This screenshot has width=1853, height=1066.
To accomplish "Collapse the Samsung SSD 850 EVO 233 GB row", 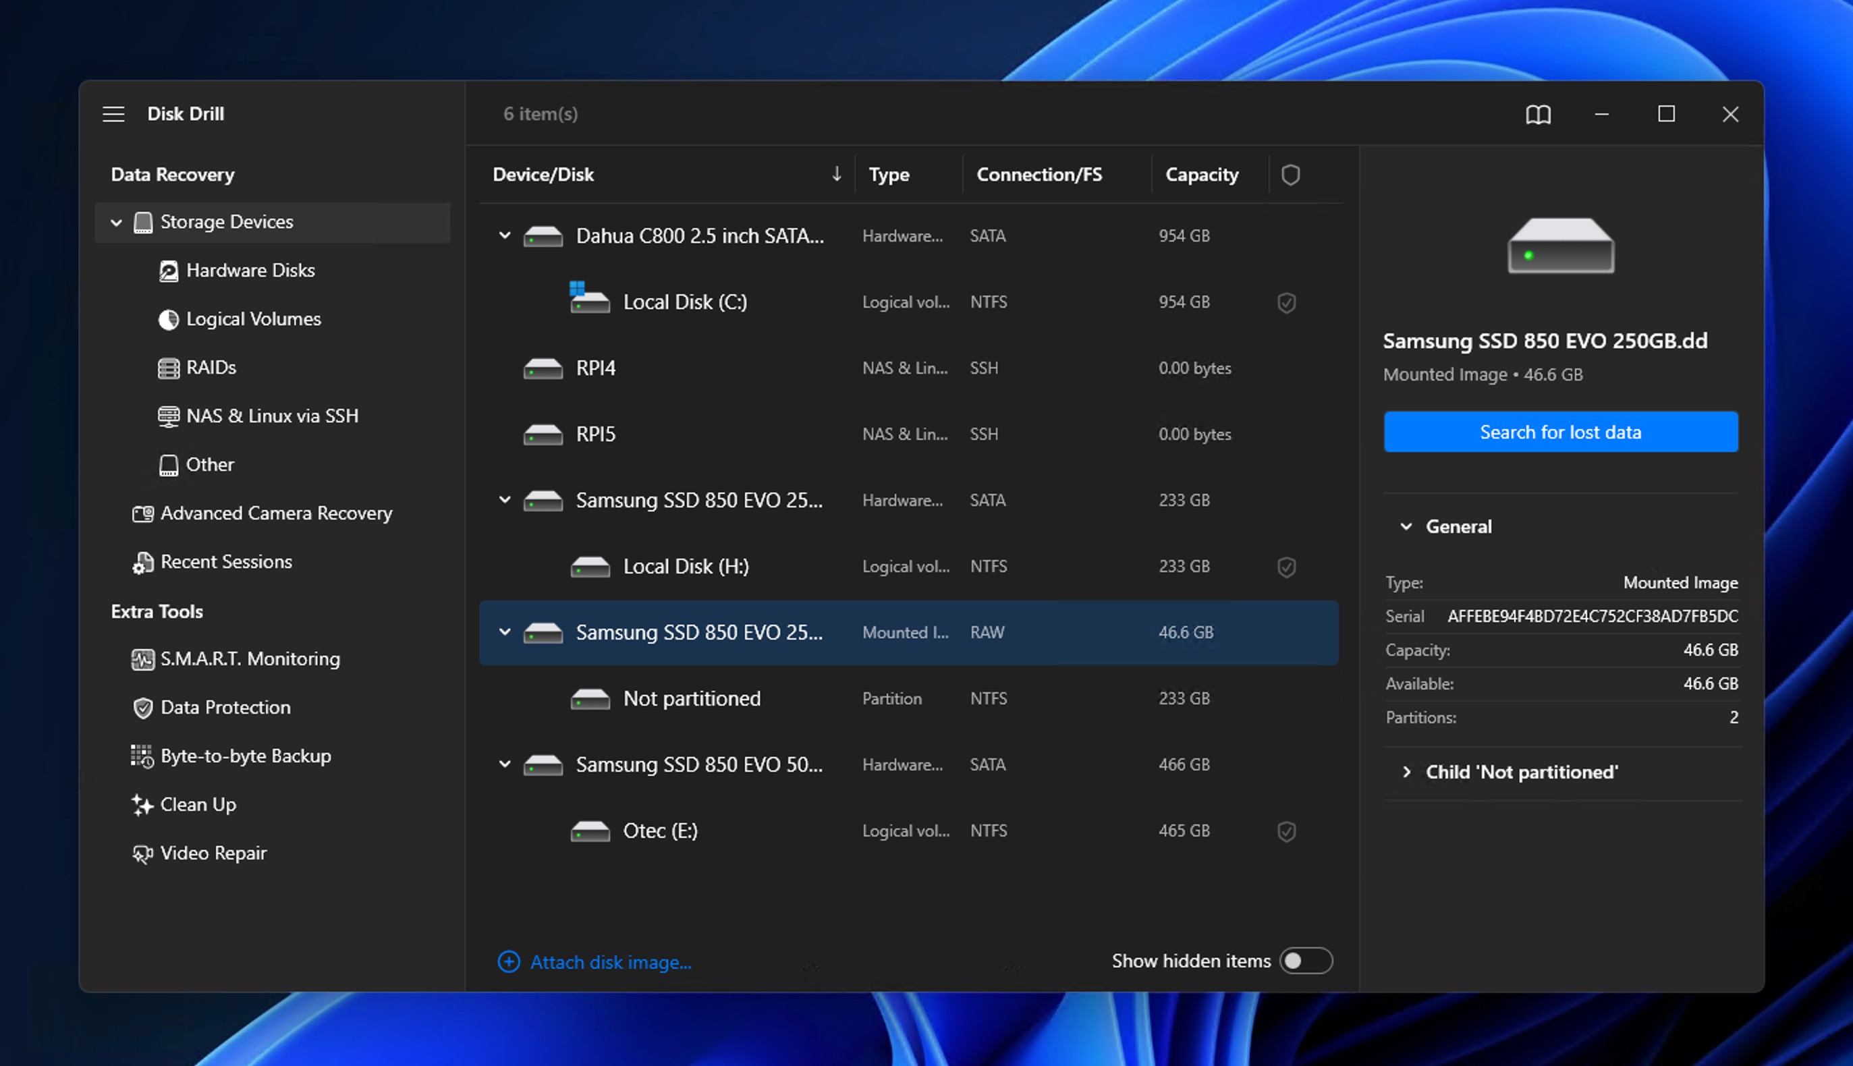I will (x=505, y=500).
